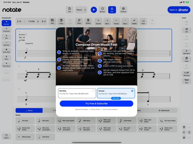Switch to the Notes tab
The height and width of the screenshot is (144, 193).
pos(29,110)
